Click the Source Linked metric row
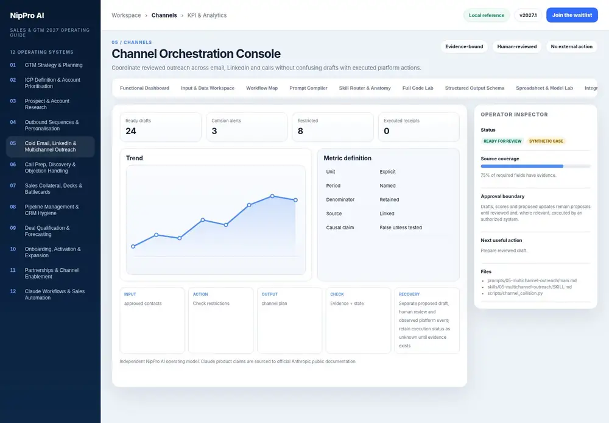This screenshot has height=423, width=609. click(389, 213)
